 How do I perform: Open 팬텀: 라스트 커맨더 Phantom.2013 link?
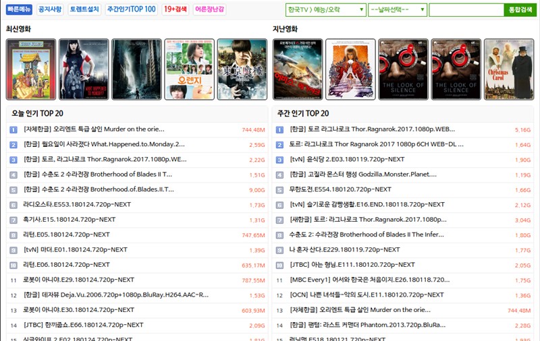tap(368, 325)
